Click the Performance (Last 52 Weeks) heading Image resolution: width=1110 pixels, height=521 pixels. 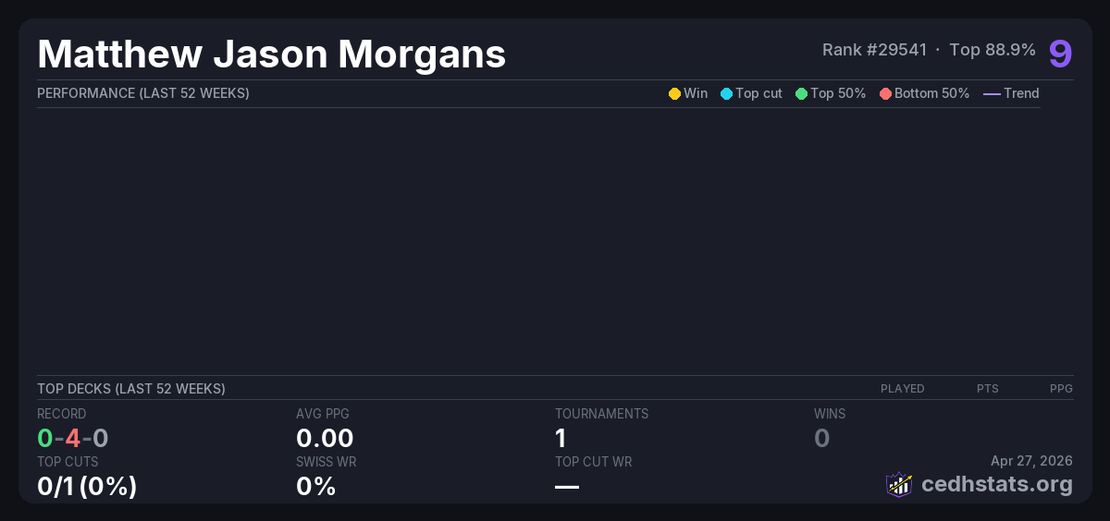[x=143, y=93]
